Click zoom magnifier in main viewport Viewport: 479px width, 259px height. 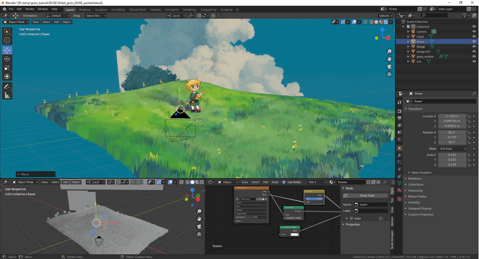(389, 52)
